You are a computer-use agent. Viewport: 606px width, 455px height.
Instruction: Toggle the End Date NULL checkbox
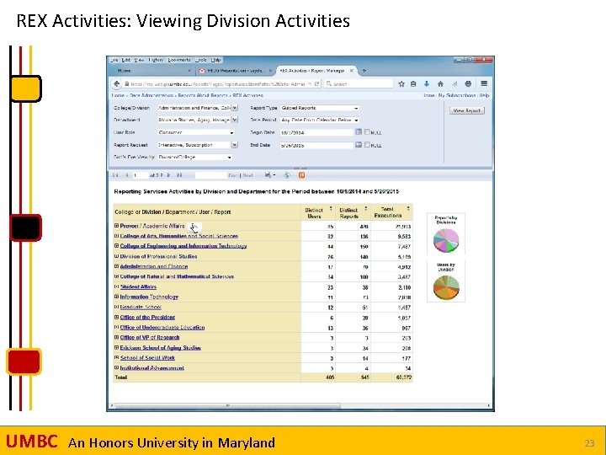pos(367,145)
